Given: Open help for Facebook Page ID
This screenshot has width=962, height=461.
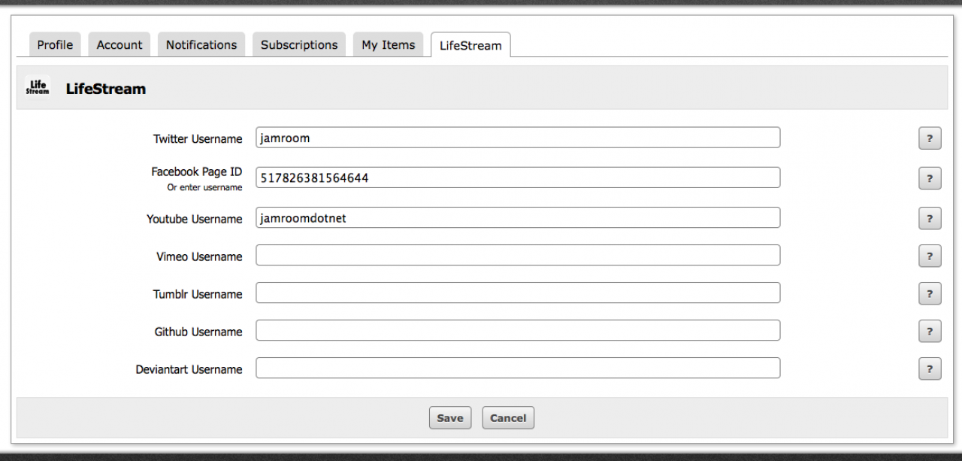Looking at the screenshot, I should [x=930, y=178].
